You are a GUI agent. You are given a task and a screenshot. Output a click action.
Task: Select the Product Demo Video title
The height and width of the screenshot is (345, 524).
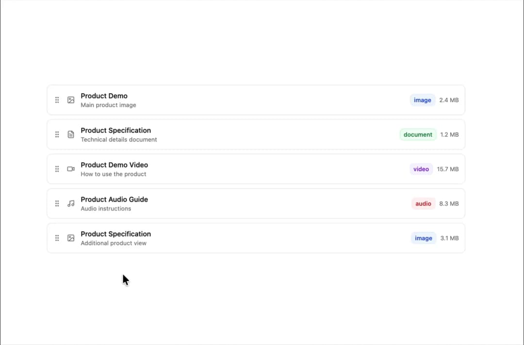click(x=115, y=165)
